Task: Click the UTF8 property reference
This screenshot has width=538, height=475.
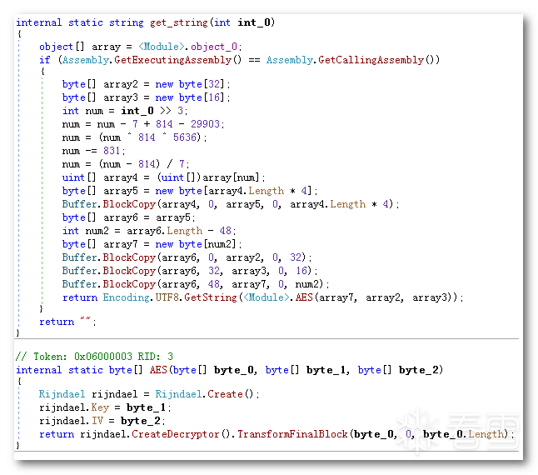Action: [x=167, y=297]
